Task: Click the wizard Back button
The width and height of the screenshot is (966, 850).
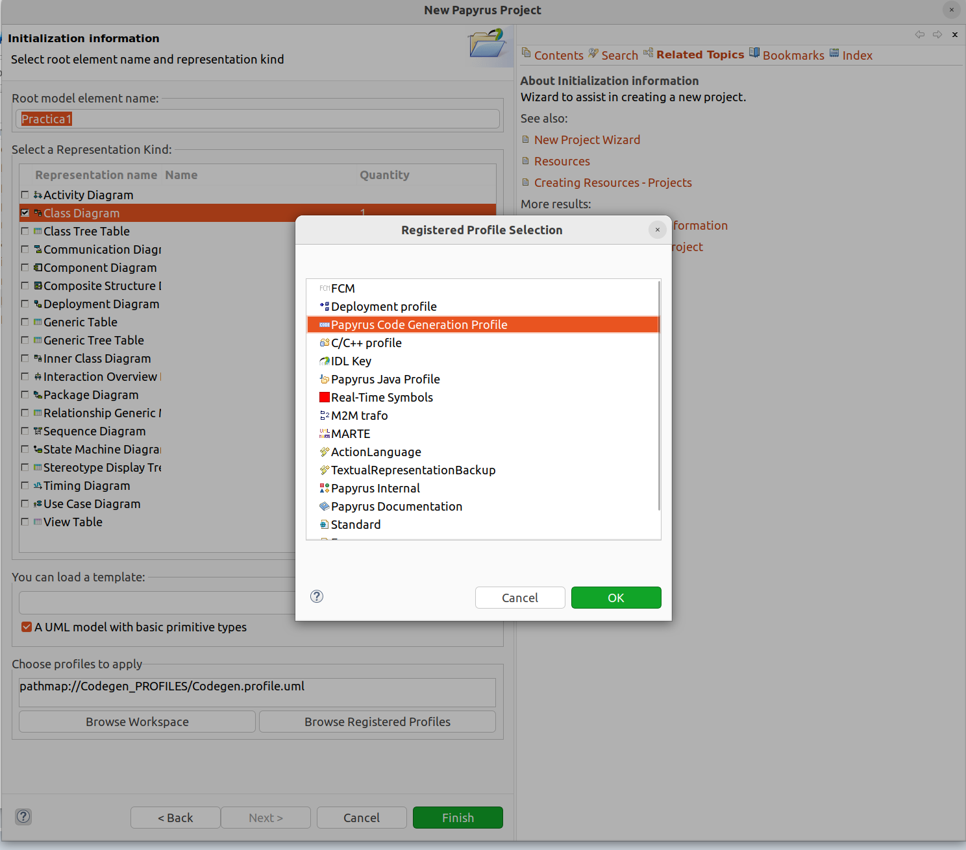Action: [x=175, y=818]
